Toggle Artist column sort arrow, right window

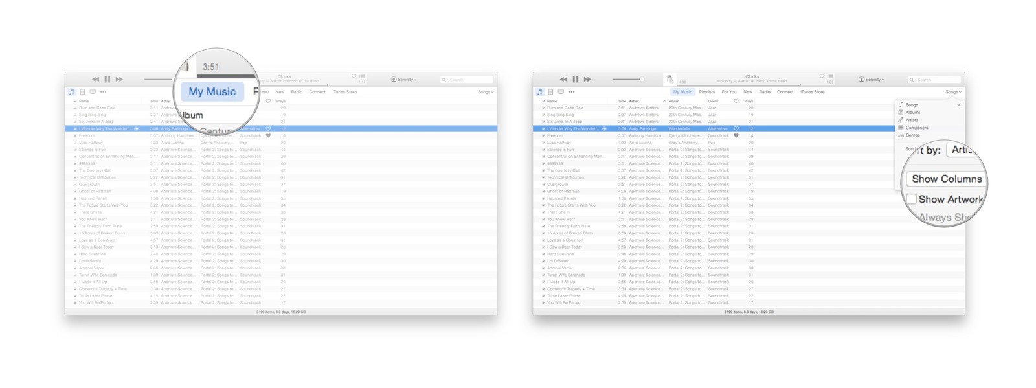pyautogui.click(x=664, y=101)
